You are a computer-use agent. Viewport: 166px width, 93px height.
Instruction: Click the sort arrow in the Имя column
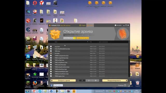tap(88, 42)
